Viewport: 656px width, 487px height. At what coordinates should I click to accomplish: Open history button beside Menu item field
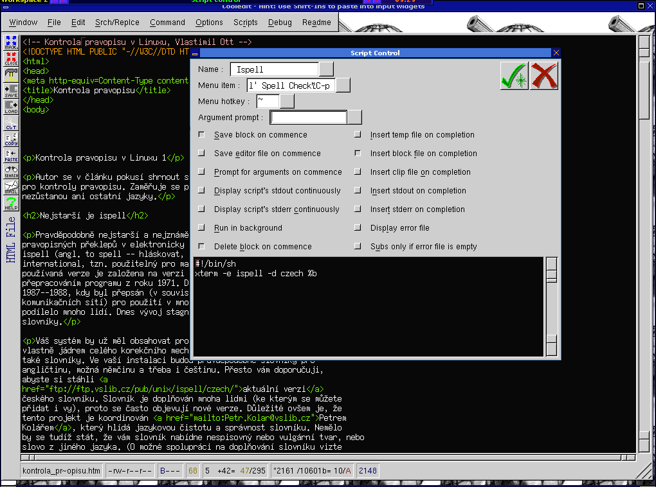click(343, 85)
